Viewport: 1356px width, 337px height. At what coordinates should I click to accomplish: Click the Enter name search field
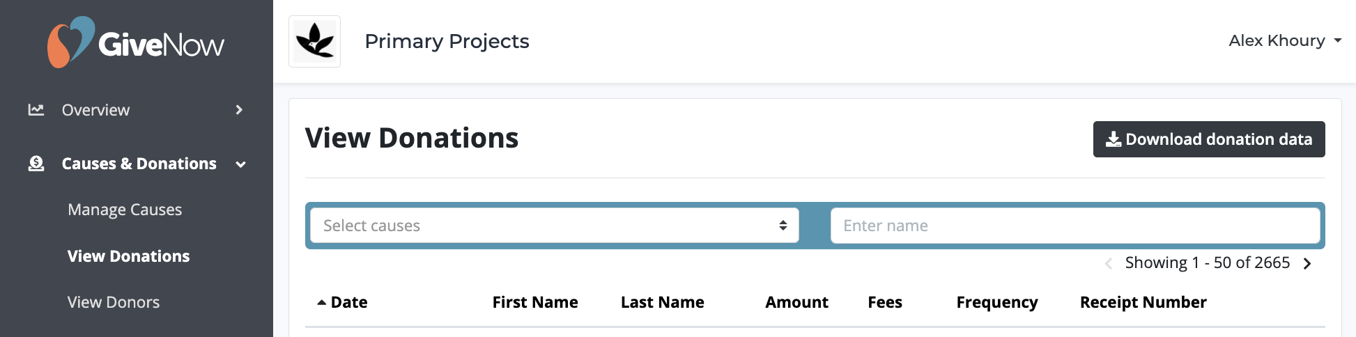tap(1075, 226)
